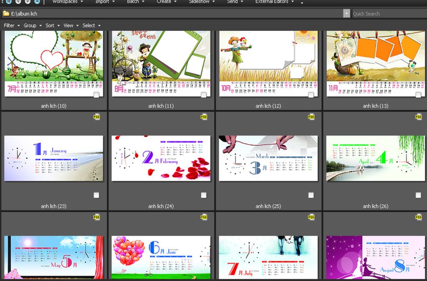
Task: Select the June heart balloons thumbnail
Action: pos(161,257)
